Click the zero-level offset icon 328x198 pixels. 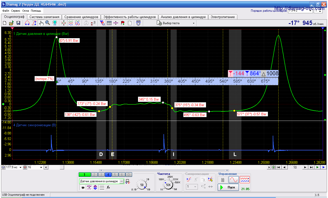click(x=93, y=23)
